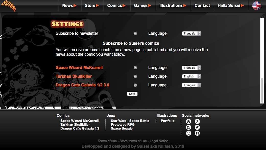Click the footer "Comics" heading
This screenshot has width=266, height=150.
[63, 116]
